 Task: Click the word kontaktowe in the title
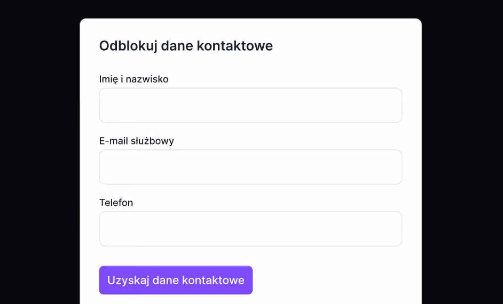[235, 46]
